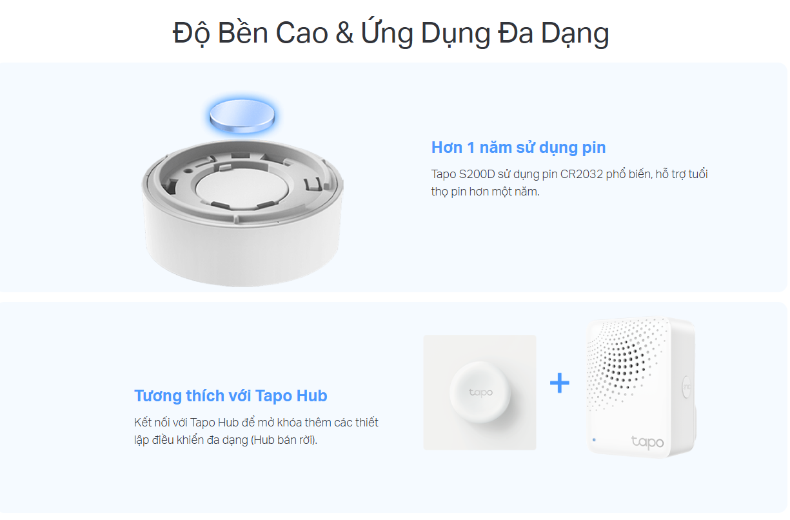Image resolution: width=790 pixels, height=520 pixels.
Task: Click the "Kết nối với Tapo Hub" description text
Action: [x=256, y=431]
